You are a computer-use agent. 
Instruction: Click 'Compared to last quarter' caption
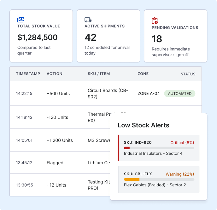tap(34, 50)
